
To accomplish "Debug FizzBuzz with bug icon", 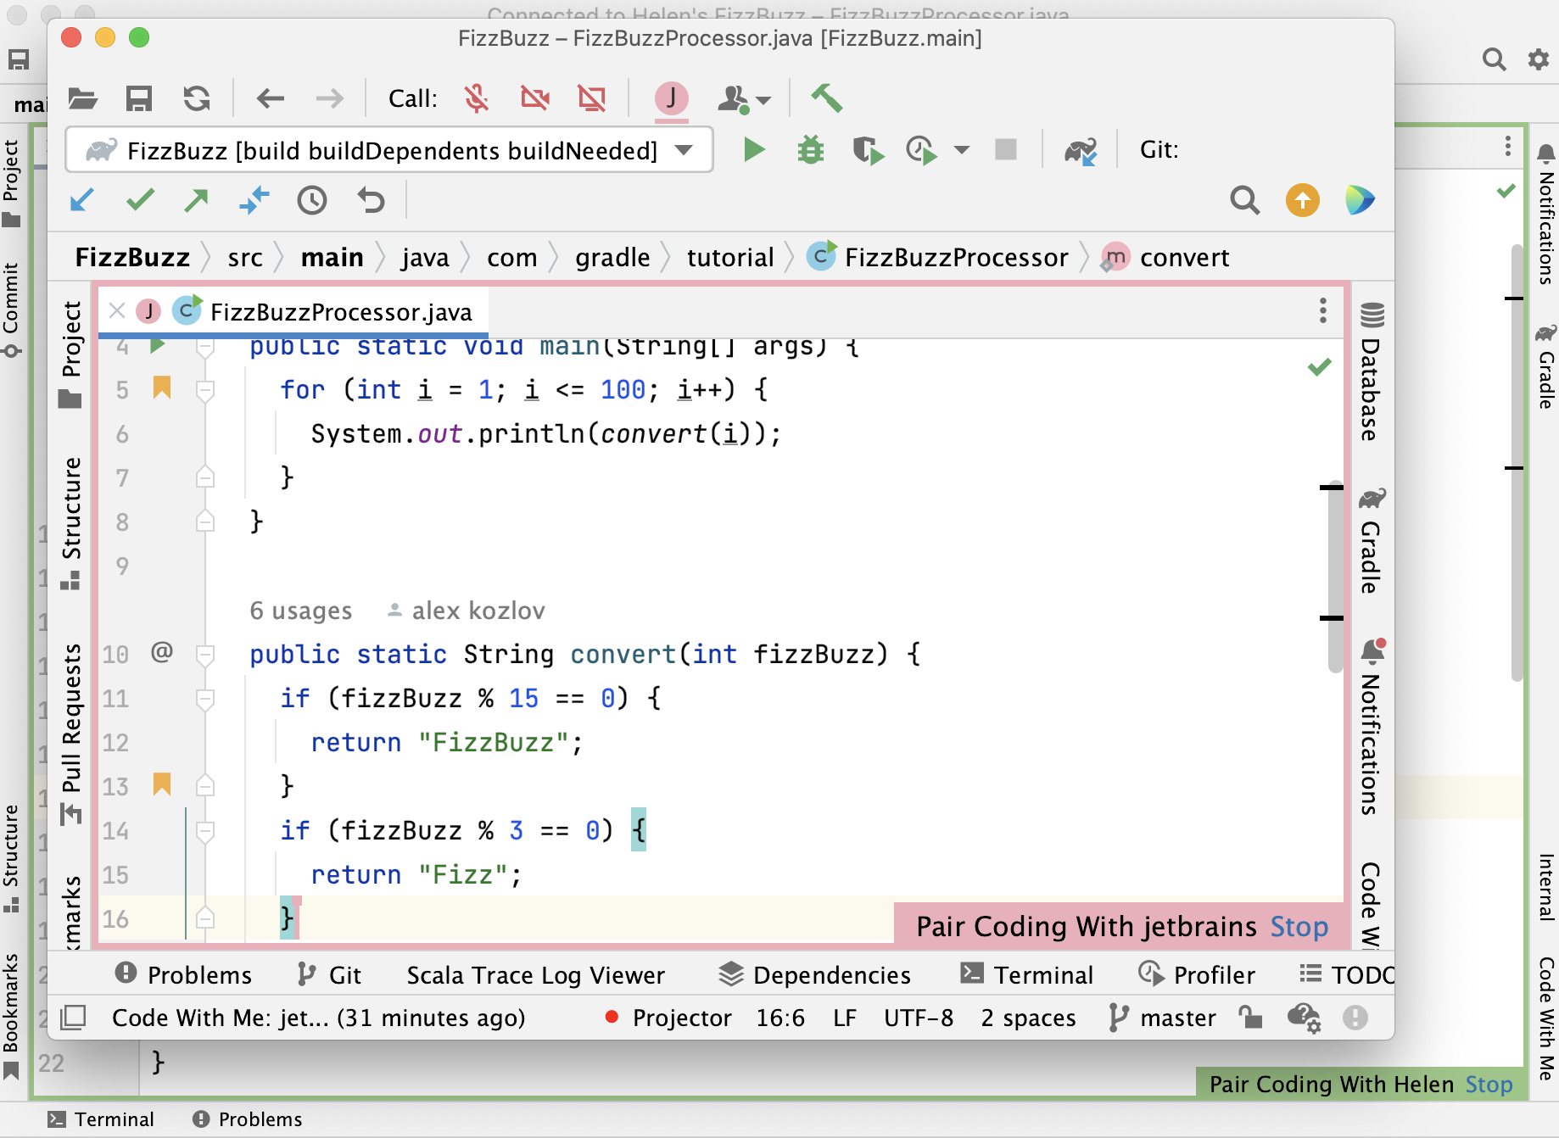I will (811, 150).
